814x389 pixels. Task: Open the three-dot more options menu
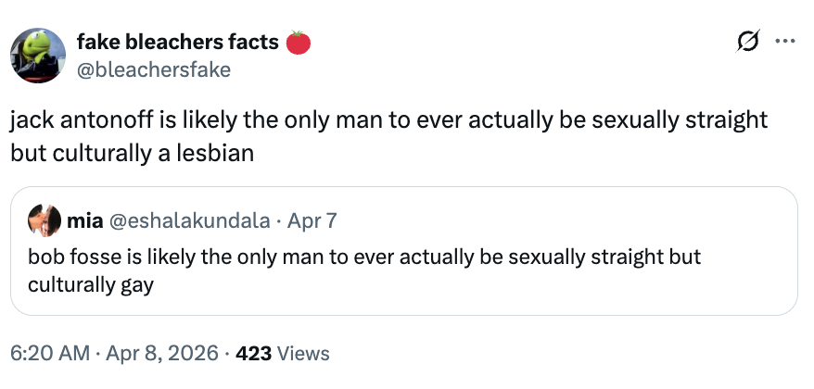785,42
